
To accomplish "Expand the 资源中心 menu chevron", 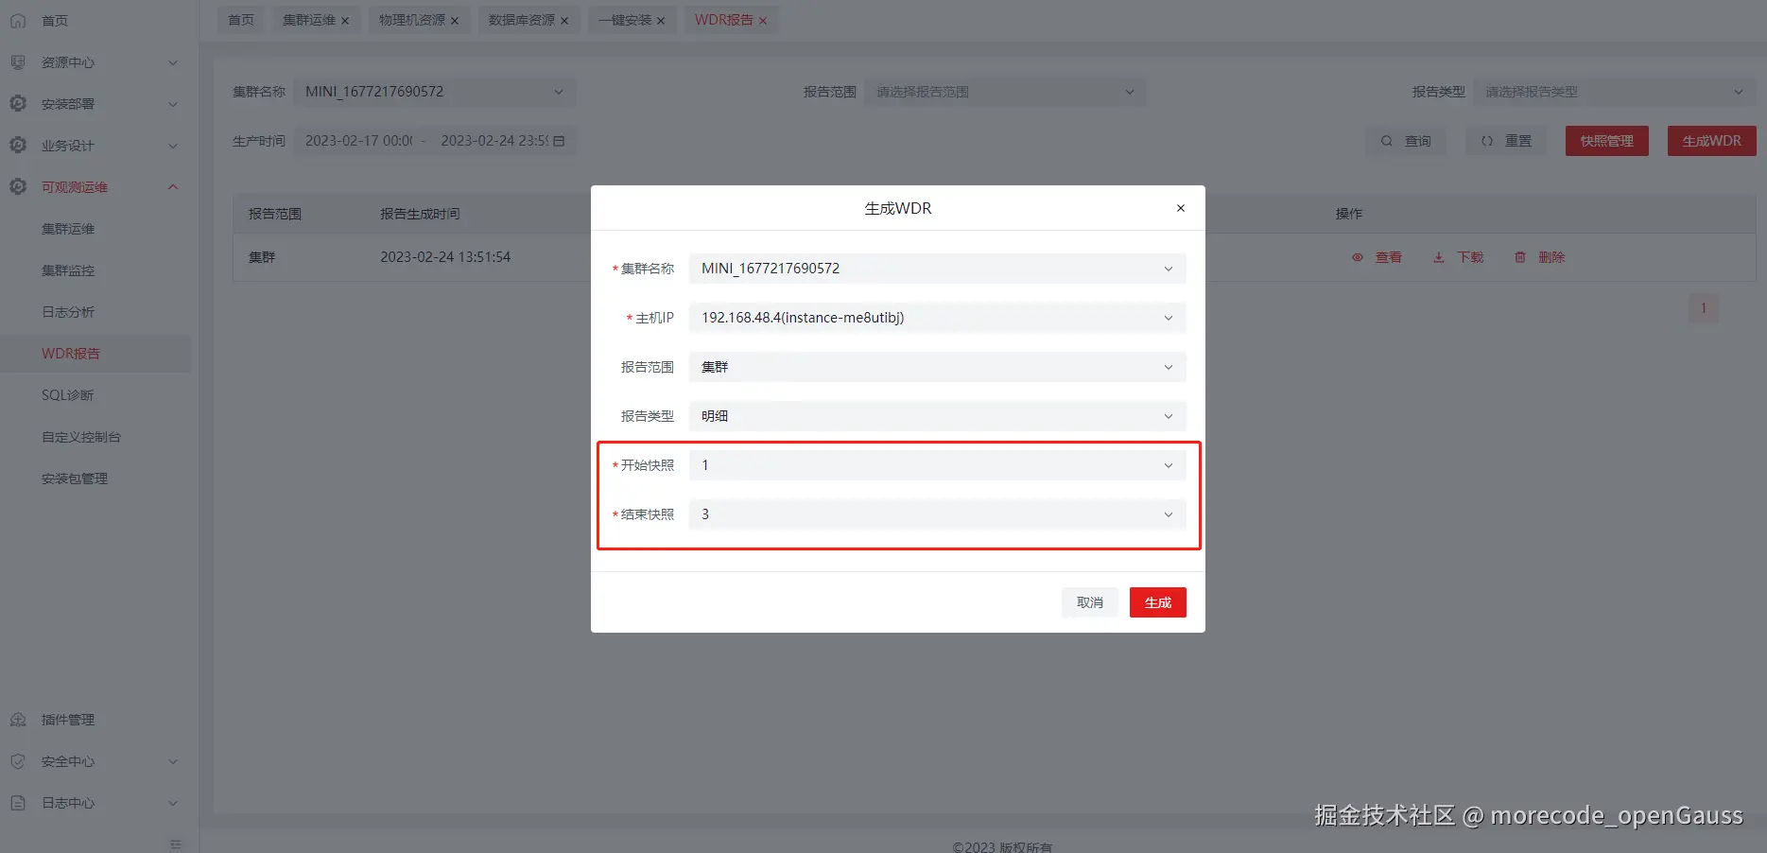I will [173, 62].
